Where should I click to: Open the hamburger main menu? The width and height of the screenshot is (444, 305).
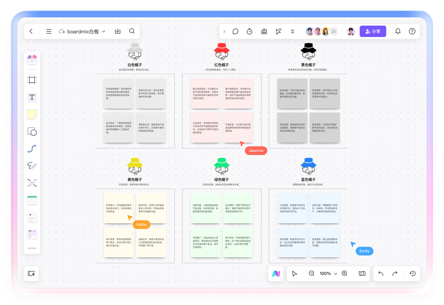[49, 31]
